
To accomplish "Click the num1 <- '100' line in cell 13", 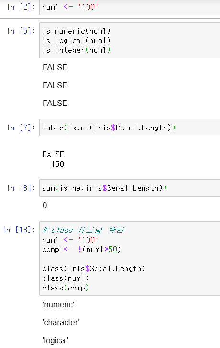I will pyautogui.click(x=70, y=240).
